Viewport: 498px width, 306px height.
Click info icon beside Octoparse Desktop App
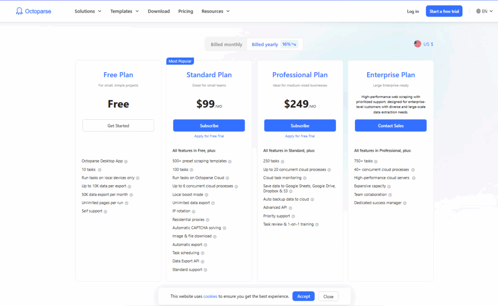coord(126,161)
